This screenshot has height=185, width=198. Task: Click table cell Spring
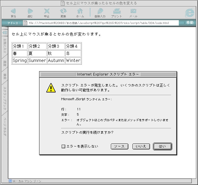20,60
